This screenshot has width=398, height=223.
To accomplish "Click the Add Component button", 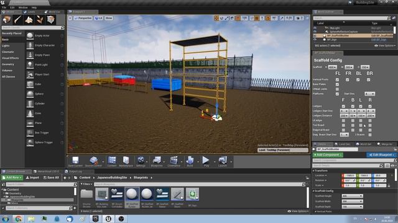I will pos(328,155).
